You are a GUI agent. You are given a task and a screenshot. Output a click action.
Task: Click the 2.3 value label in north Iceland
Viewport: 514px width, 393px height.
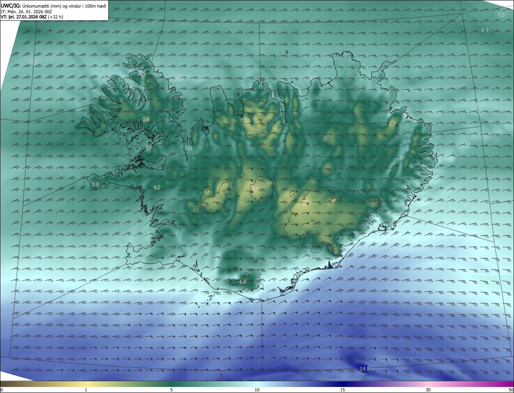[x=247, y=121]
